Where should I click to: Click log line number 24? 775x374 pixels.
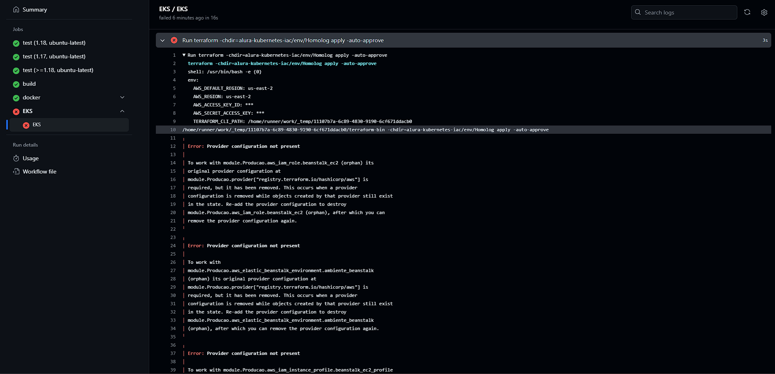[173, 246]
